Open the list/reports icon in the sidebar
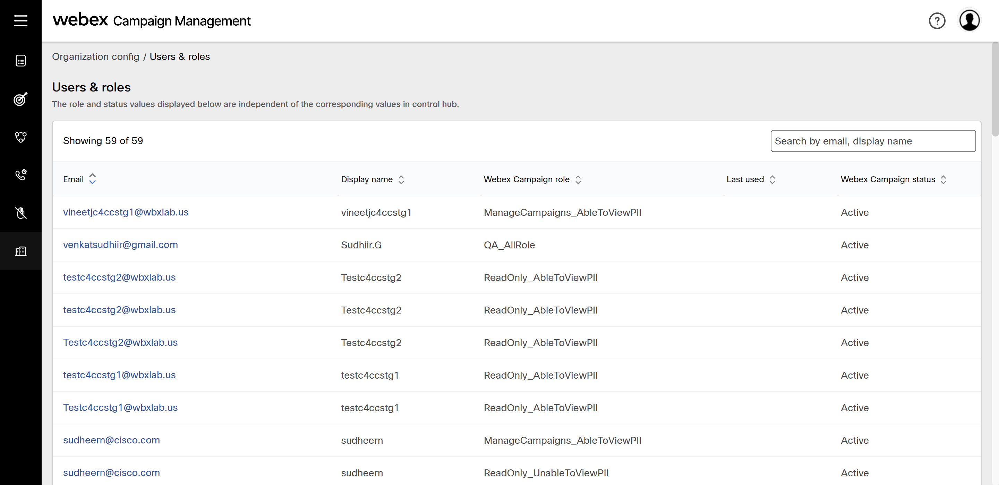 tap(20, 61)
